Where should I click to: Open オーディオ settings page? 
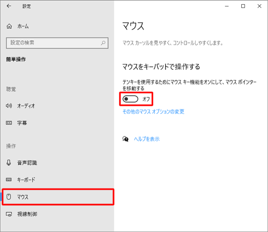click(57, 106)
